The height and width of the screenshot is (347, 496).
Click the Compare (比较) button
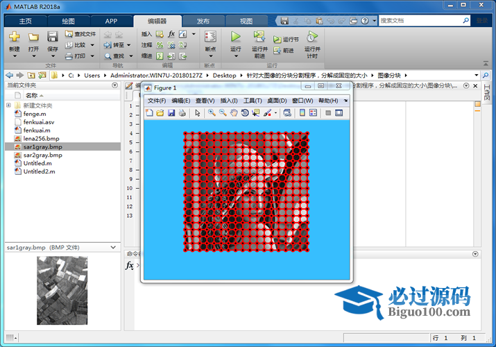[x=80, y=45]
